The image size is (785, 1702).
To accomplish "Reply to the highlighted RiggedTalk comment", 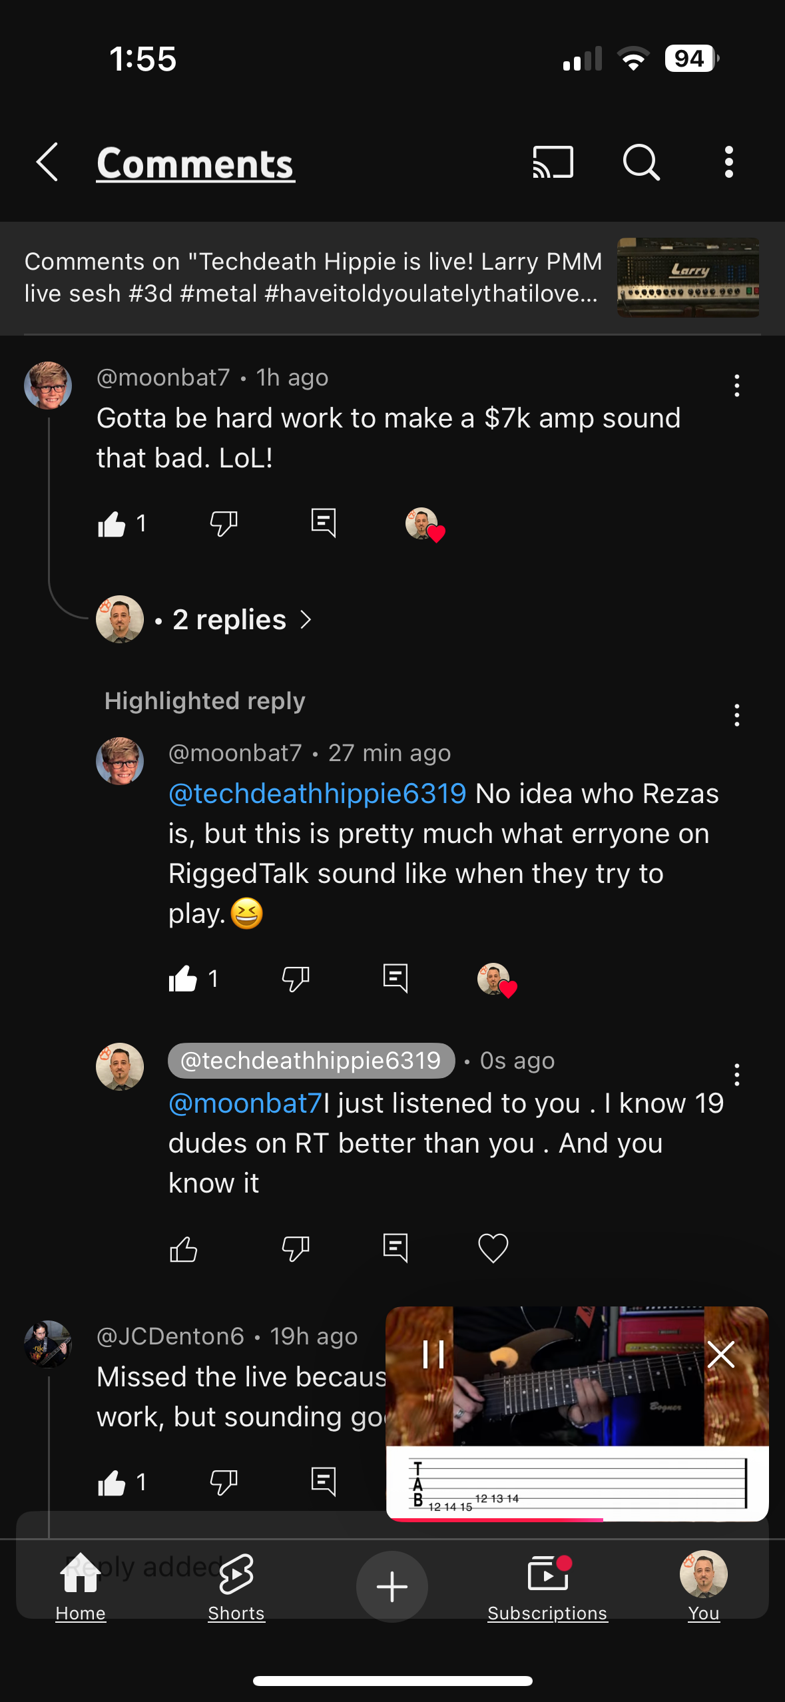I will pos(395,979).
